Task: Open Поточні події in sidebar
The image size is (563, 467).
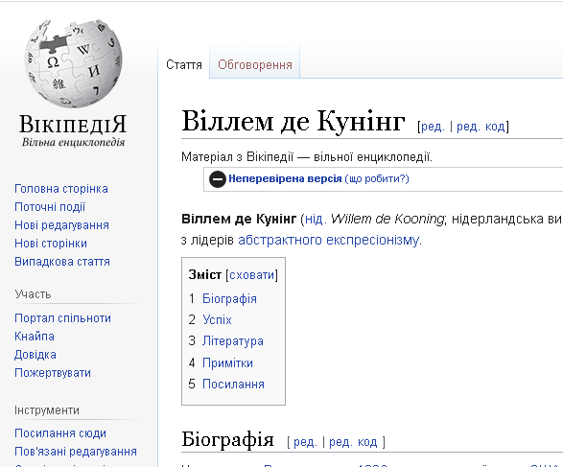Action: (50, 207)
